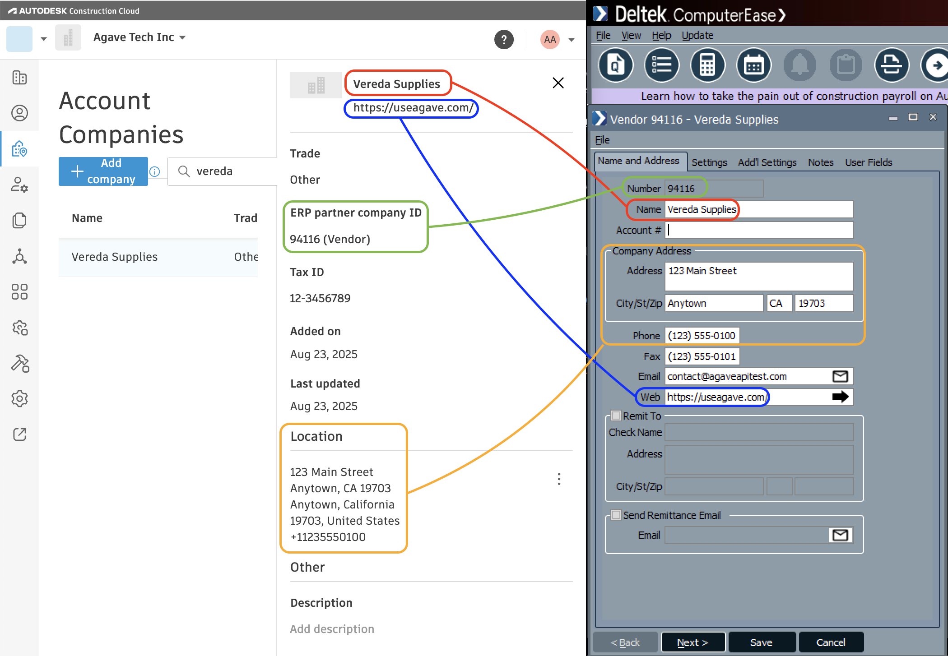
Task: Open the question mark help icon in Autodesk
Action: 504,40
